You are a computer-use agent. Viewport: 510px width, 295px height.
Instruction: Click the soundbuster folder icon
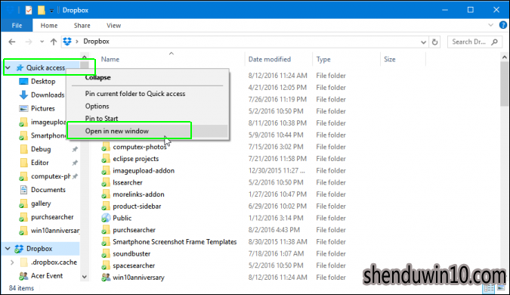[x=105, y=253]
